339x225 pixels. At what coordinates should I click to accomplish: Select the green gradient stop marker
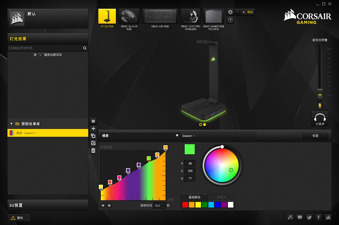[x=149, y=159]
